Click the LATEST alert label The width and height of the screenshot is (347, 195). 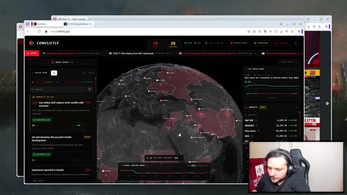click(32, 53)
